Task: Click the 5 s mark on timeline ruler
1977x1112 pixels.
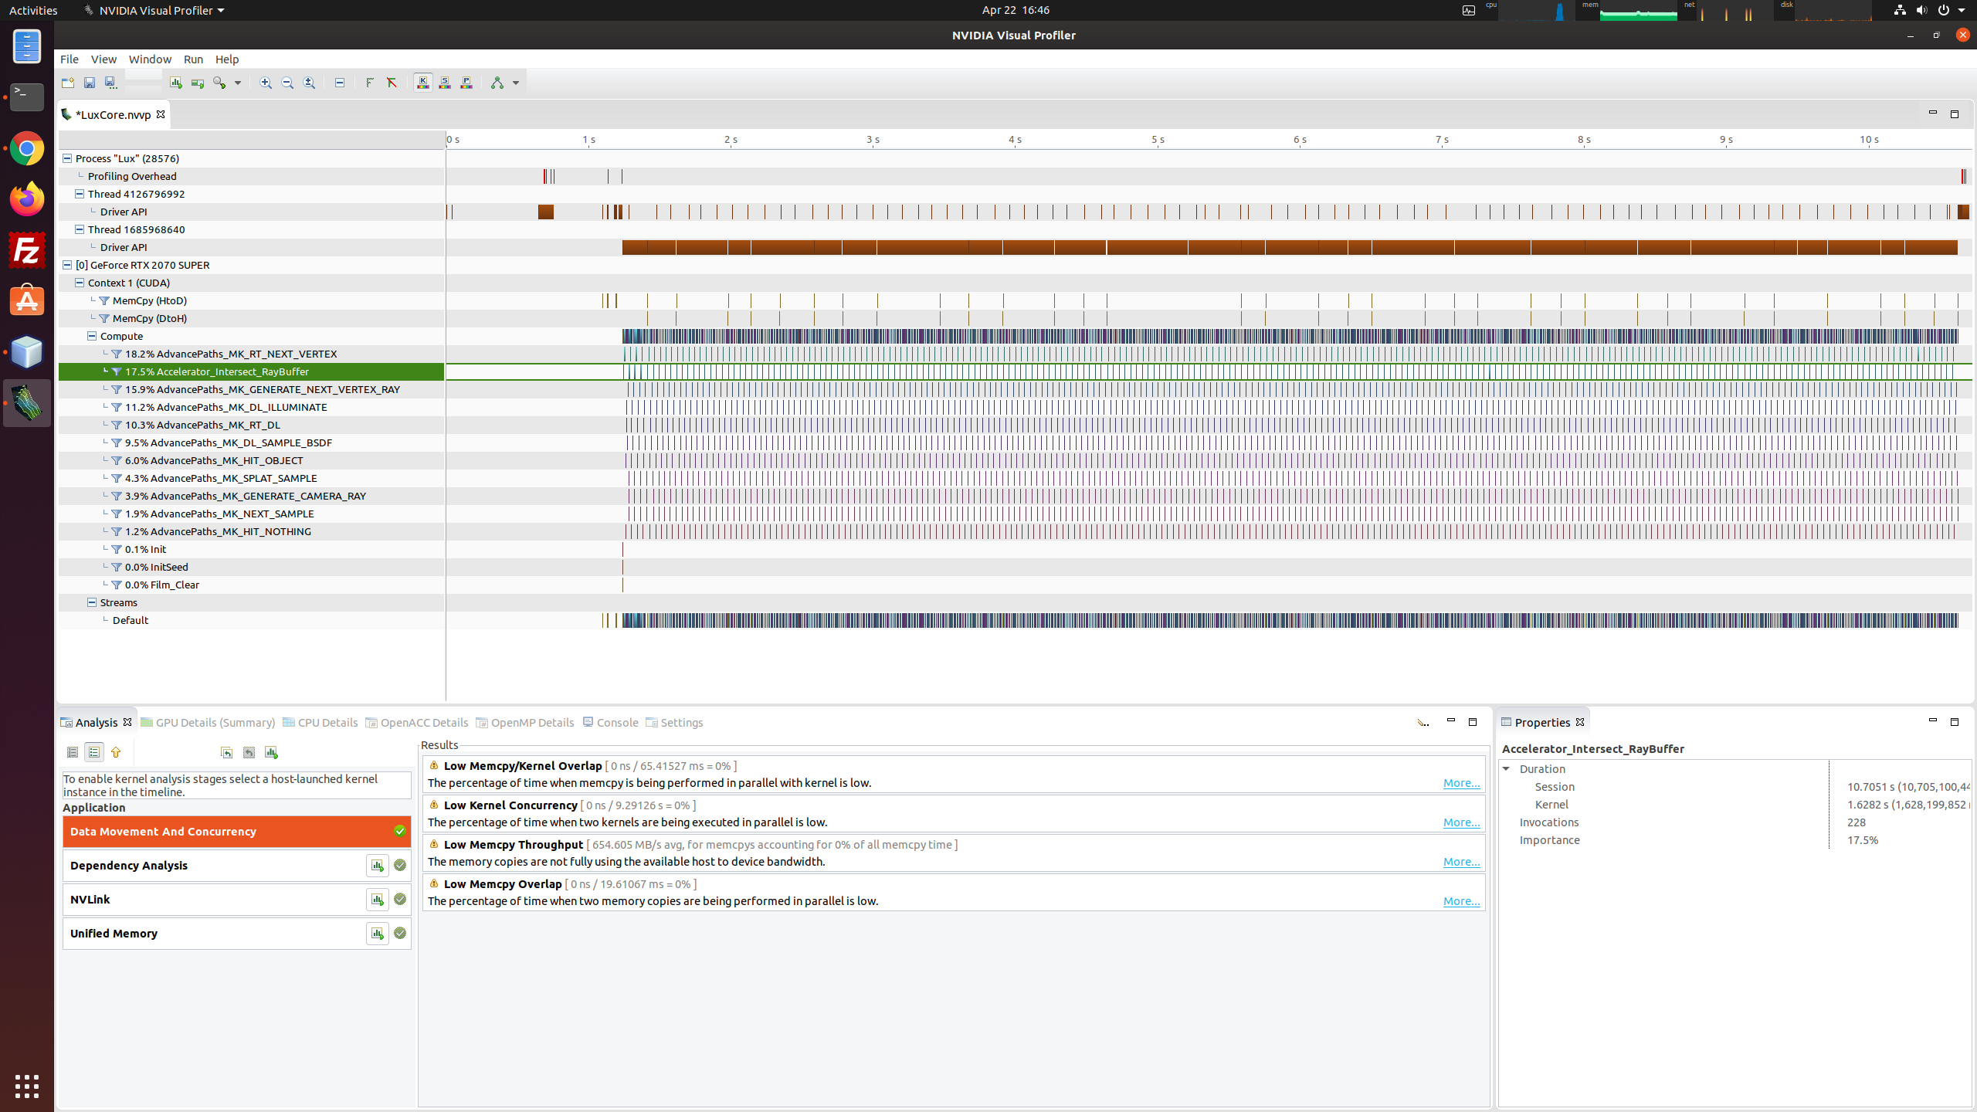Action: 1157,140
